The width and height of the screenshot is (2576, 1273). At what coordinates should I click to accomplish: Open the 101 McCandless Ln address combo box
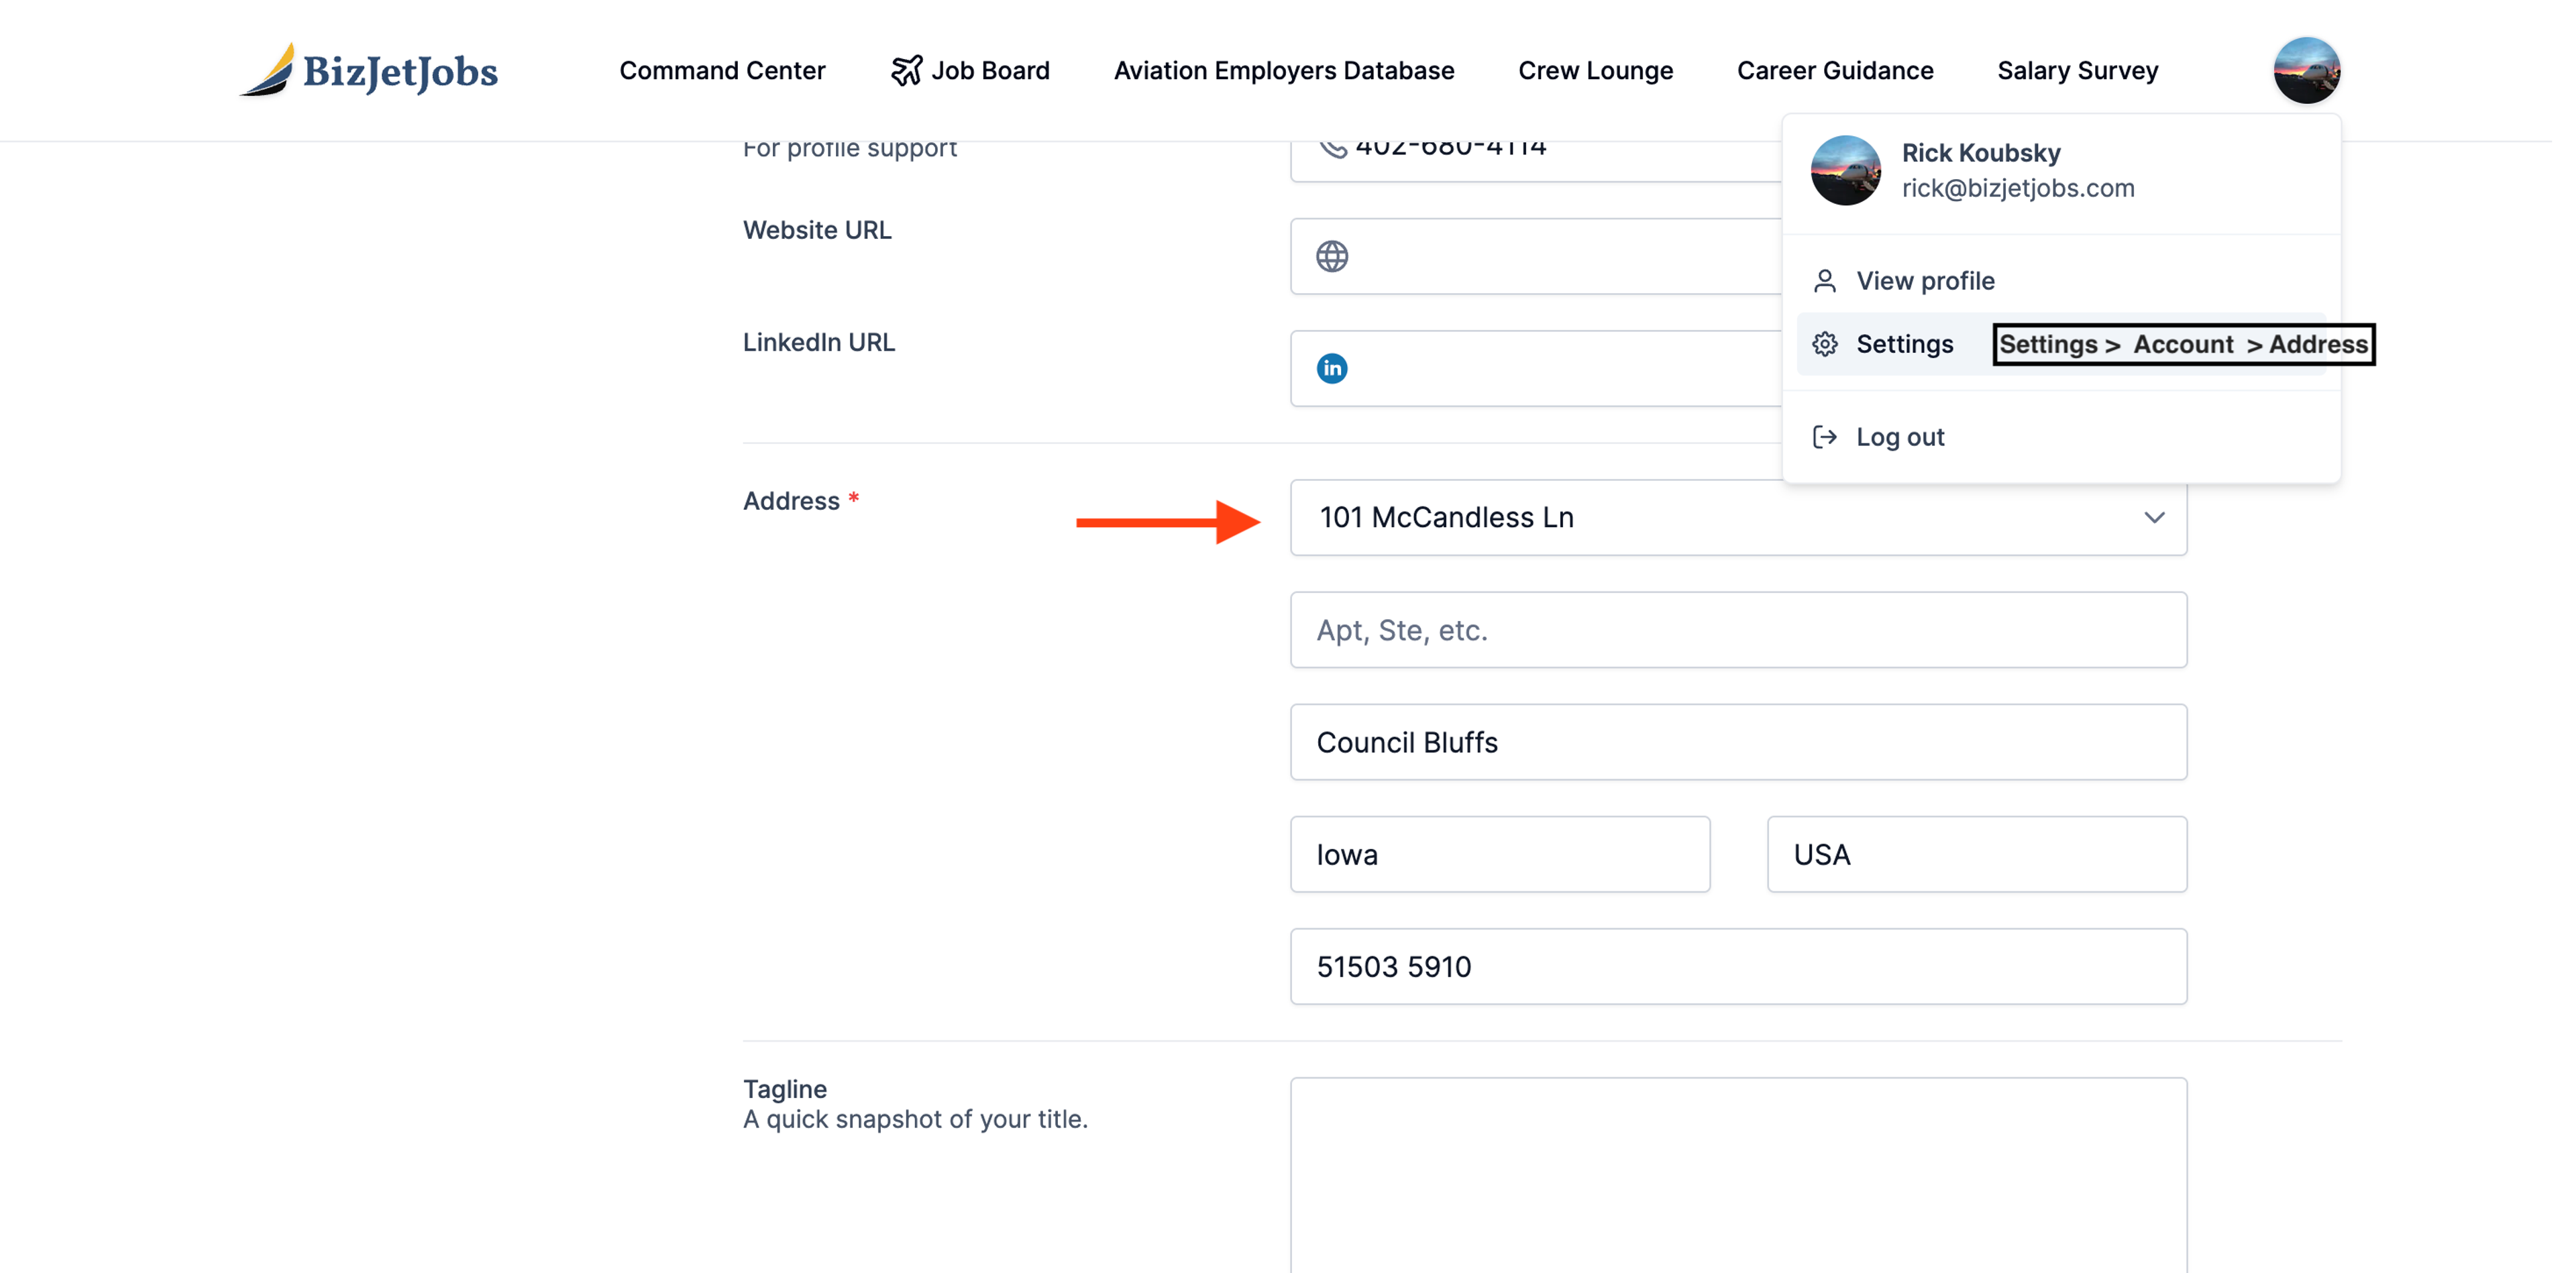[1700, 517]
